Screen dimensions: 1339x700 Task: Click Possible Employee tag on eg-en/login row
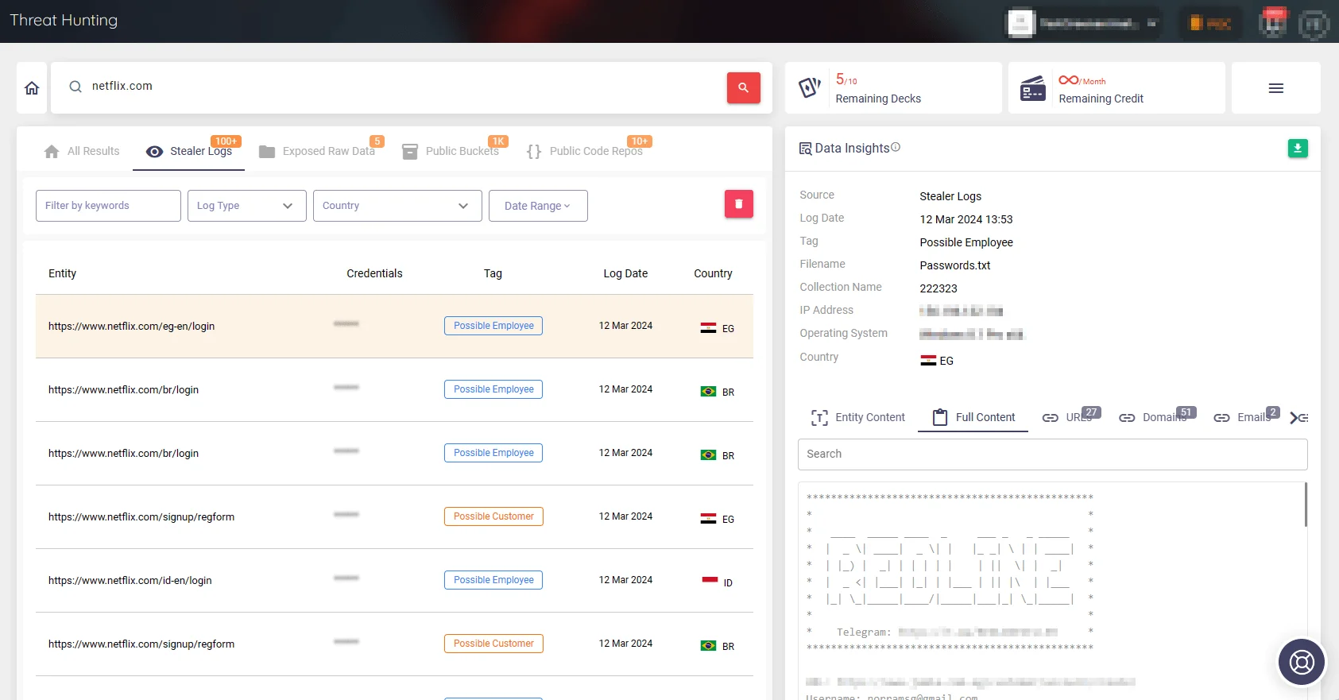pos(493,326)
